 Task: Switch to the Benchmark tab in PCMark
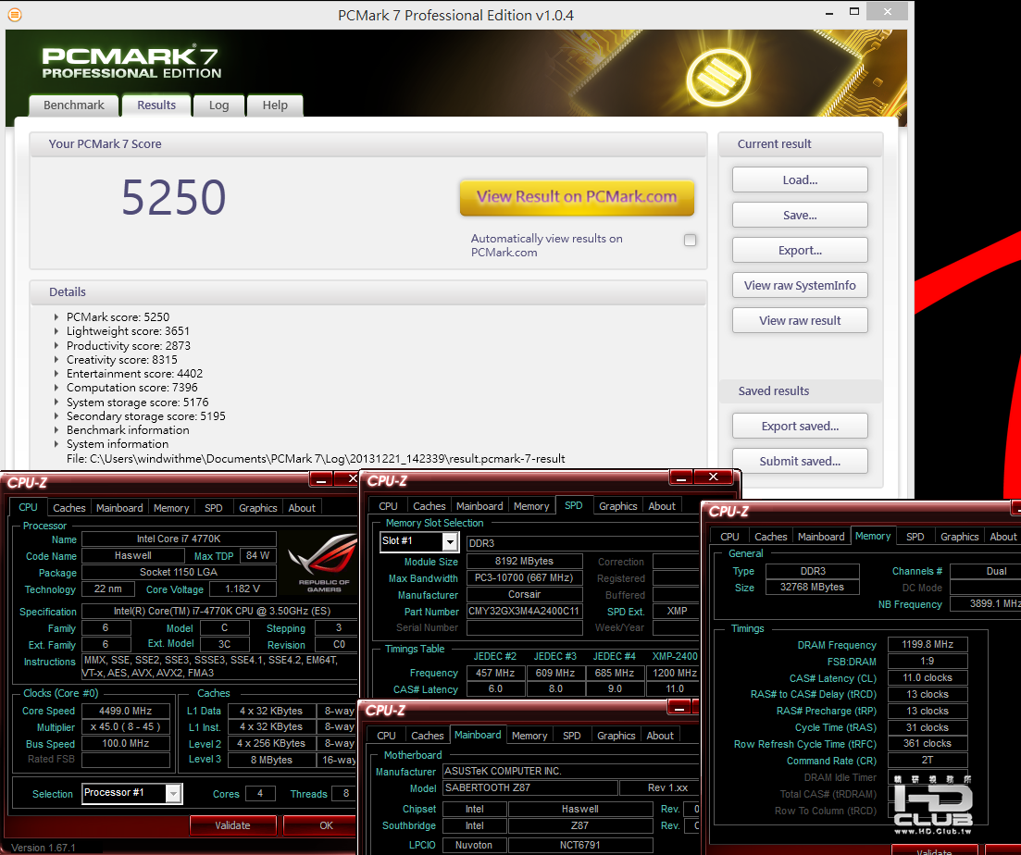pos(73,105)
